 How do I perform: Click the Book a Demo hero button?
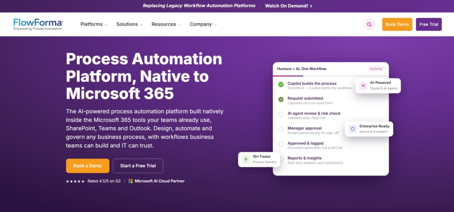(87, 166)
